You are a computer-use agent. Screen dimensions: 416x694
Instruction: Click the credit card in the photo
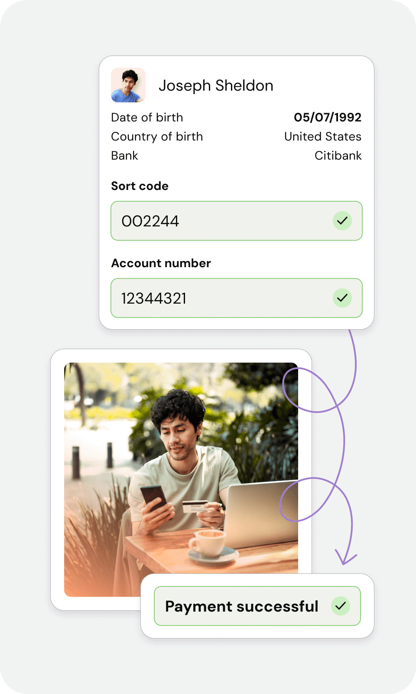click(x=195, y=506)
